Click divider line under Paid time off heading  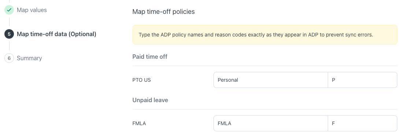pos(265,66)
